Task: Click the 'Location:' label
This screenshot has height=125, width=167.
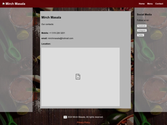Action: click(46, 44)
